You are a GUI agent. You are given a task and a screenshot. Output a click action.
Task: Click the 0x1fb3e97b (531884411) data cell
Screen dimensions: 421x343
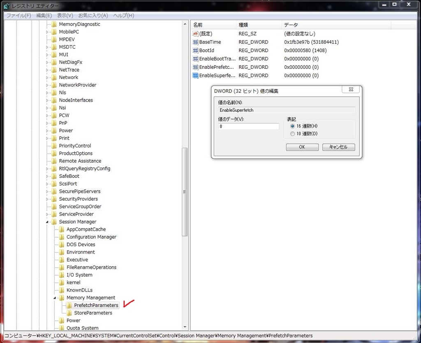312,42
